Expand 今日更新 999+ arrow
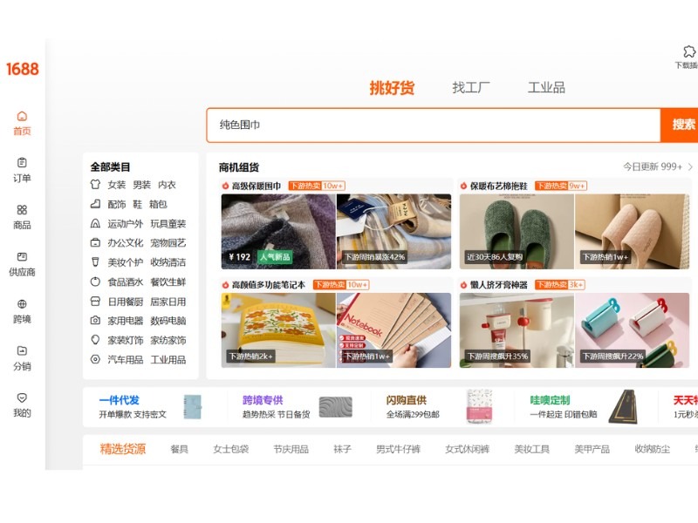Screen dimensions: 698x523 click(x=690, y=166)
